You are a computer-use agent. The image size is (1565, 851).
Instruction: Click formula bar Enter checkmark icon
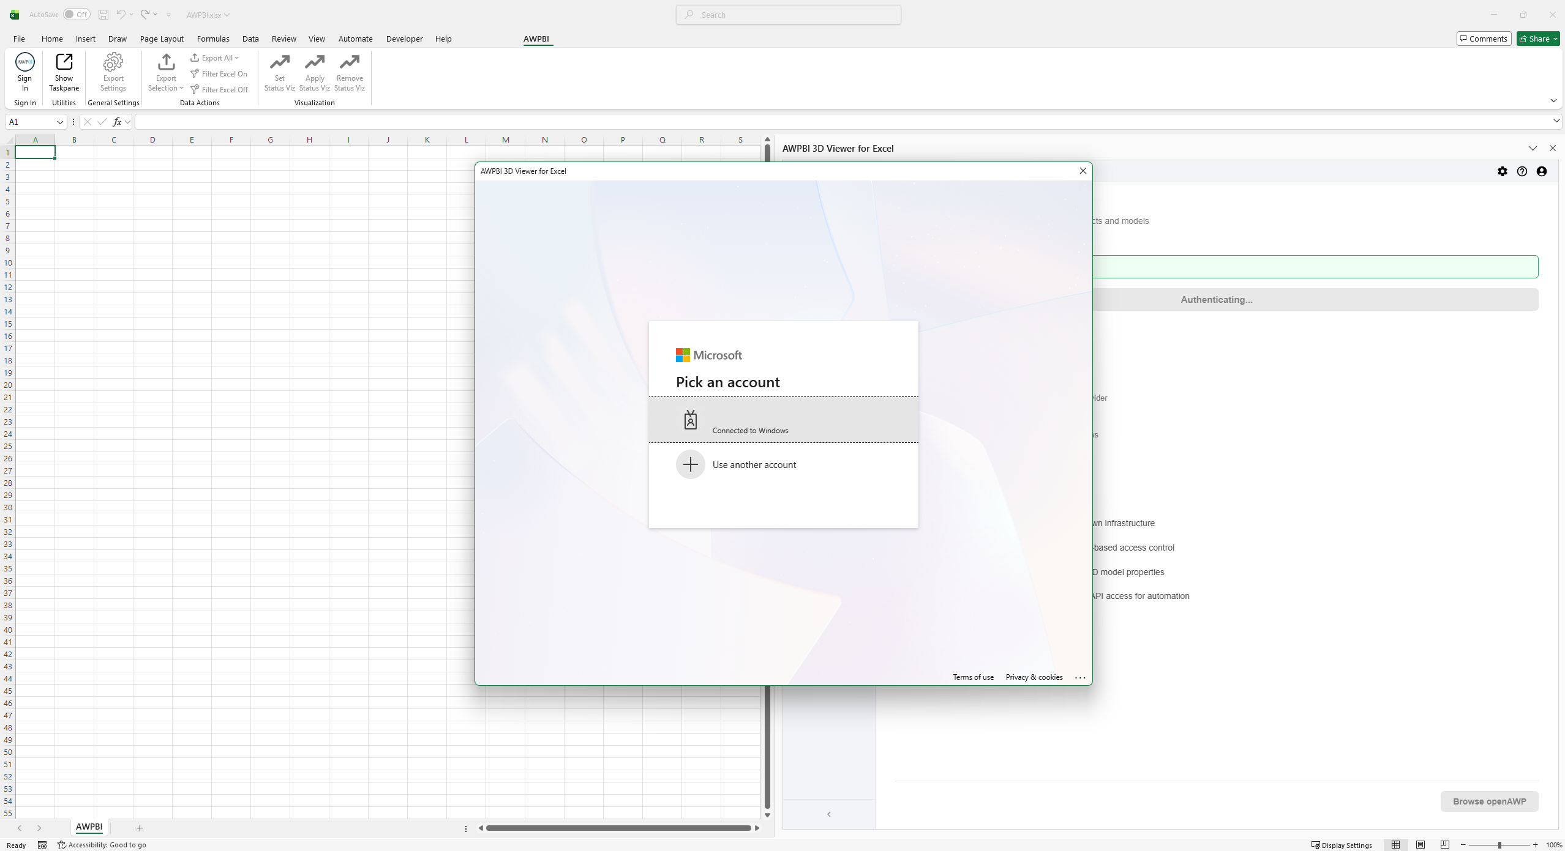[x=102, y=122]
